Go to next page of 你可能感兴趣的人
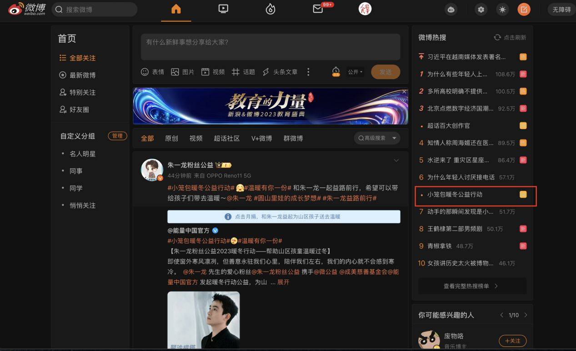This screenshot has width=576, height=351. (x=526, y=315)
